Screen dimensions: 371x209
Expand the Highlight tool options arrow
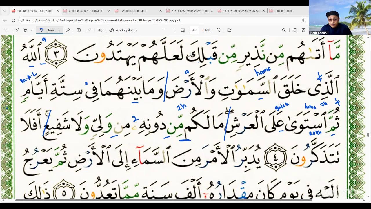click(x=31, y=30)
